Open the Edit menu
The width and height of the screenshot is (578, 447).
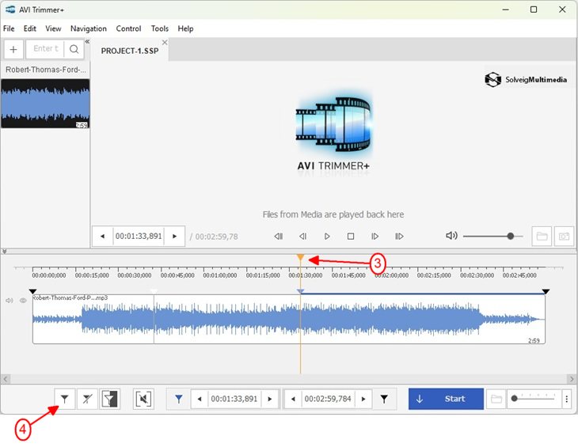click(x=30, y=28)
